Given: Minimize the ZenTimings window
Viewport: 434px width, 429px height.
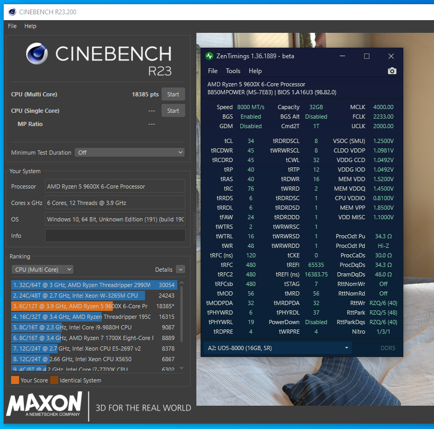Looking at the screenshot, I should pos(342,56).
